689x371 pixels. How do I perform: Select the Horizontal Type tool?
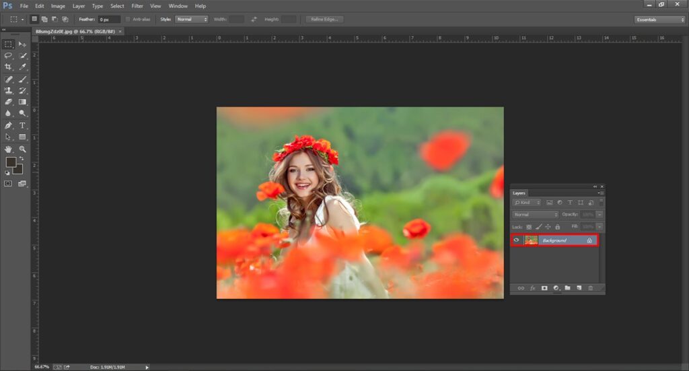[x=22, y=126]
